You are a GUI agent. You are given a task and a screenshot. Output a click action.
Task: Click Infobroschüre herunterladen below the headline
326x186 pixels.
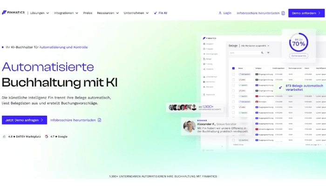click(75, 120)
